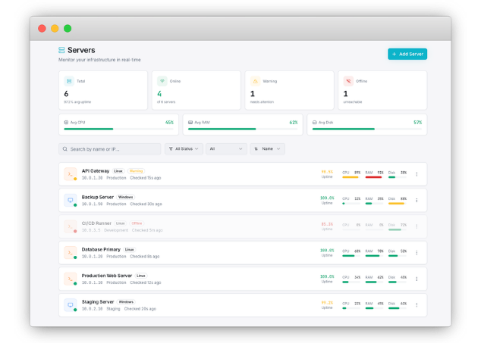Click the Add Server button

coord(407,54)
